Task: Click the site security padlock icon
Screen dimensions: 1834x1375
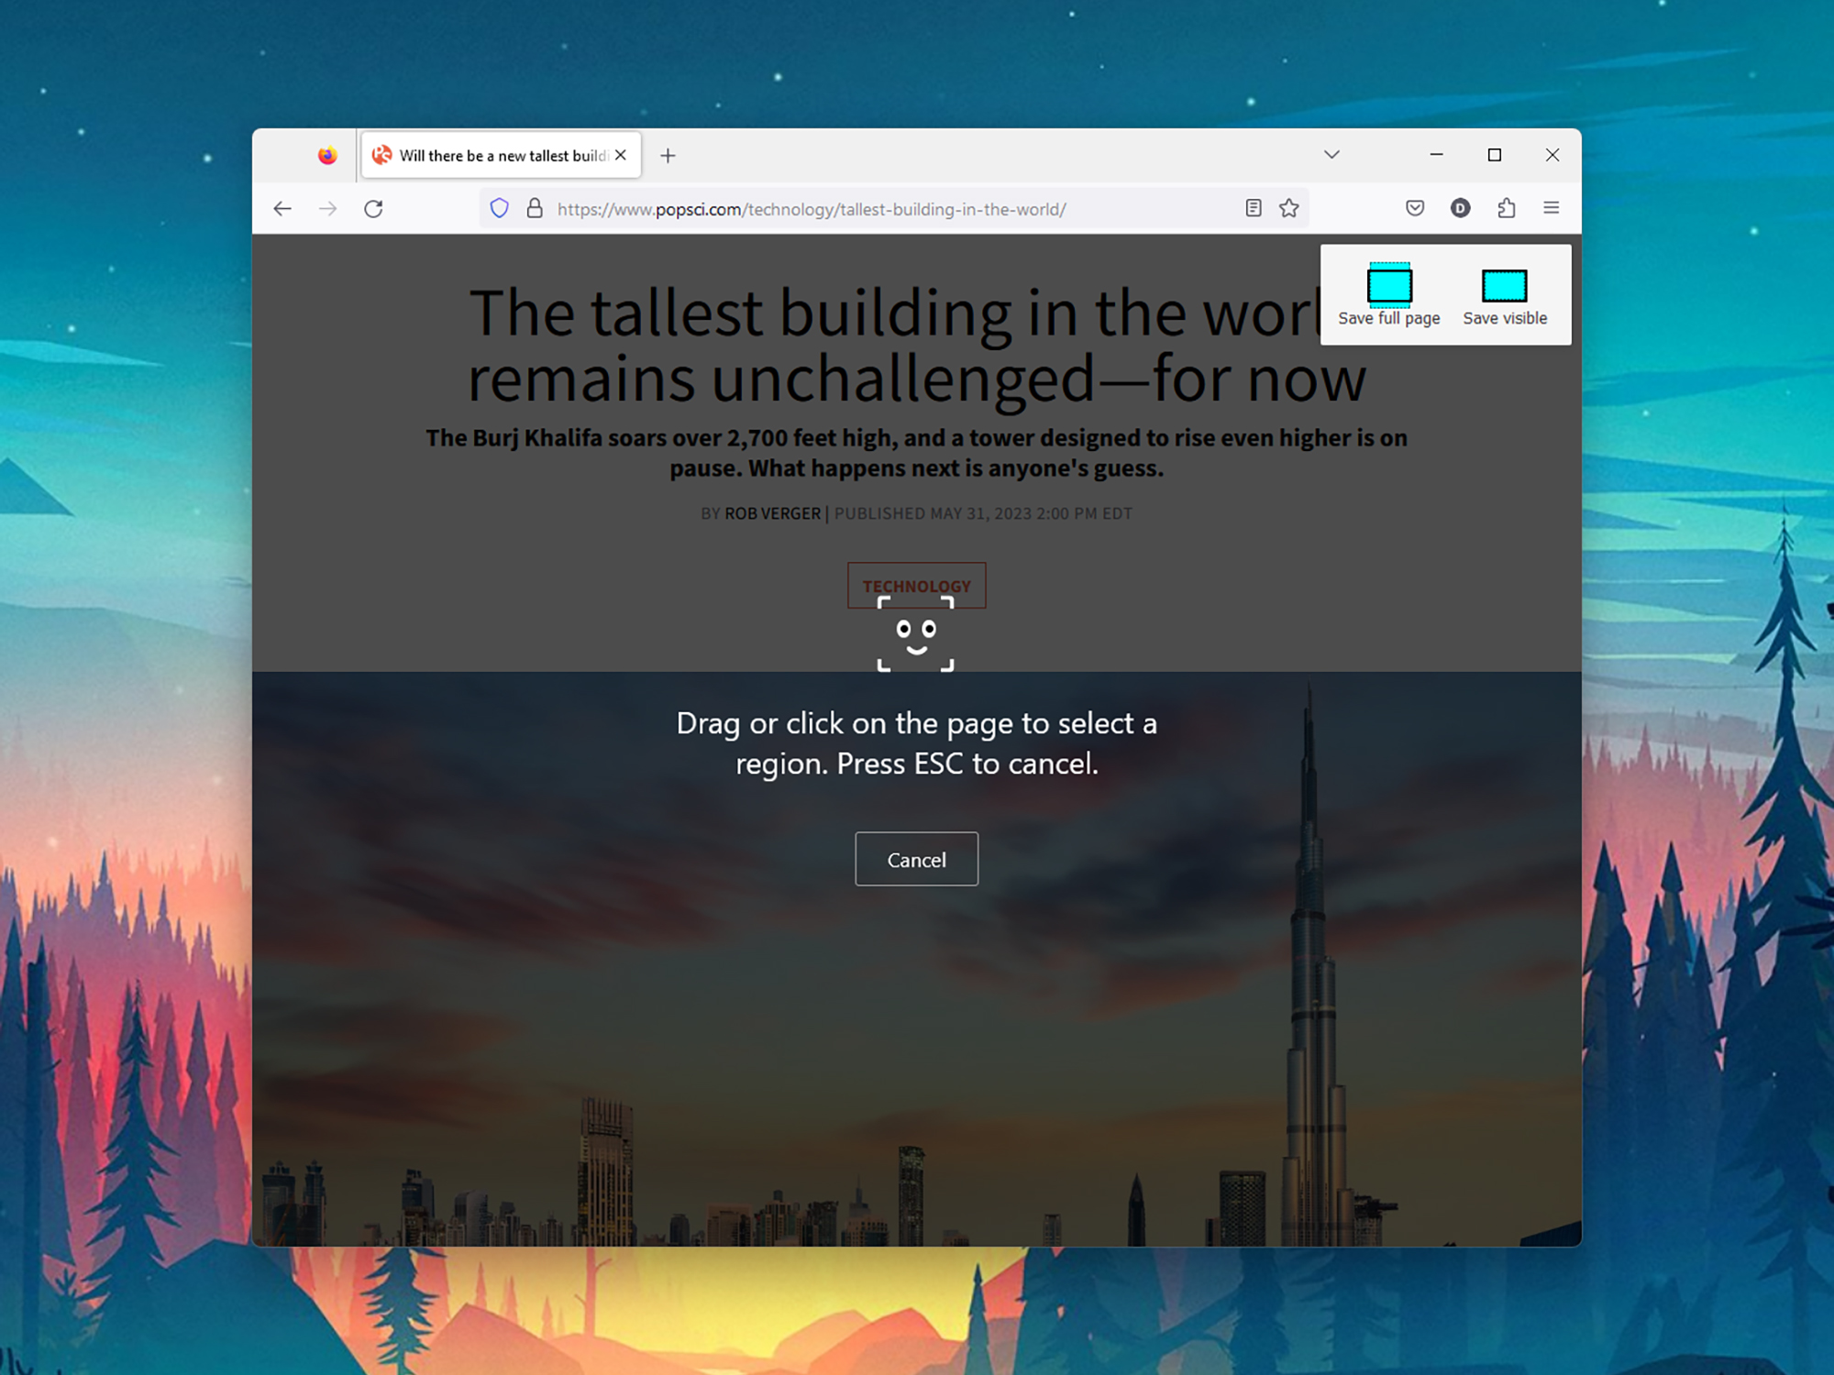Action: tap(535, 208)
